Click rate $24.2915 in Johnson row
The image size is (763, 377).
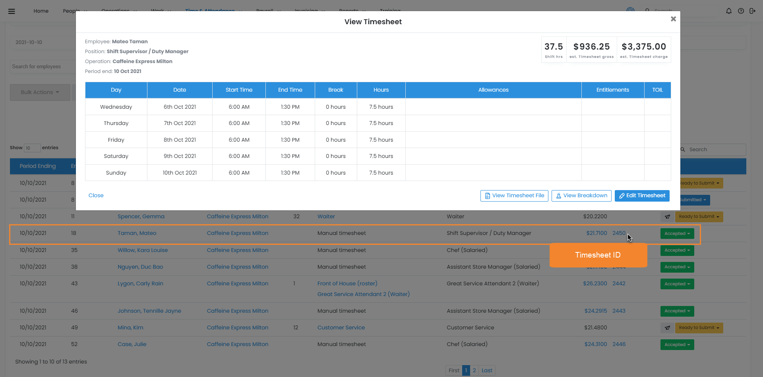tap(596, 311)
